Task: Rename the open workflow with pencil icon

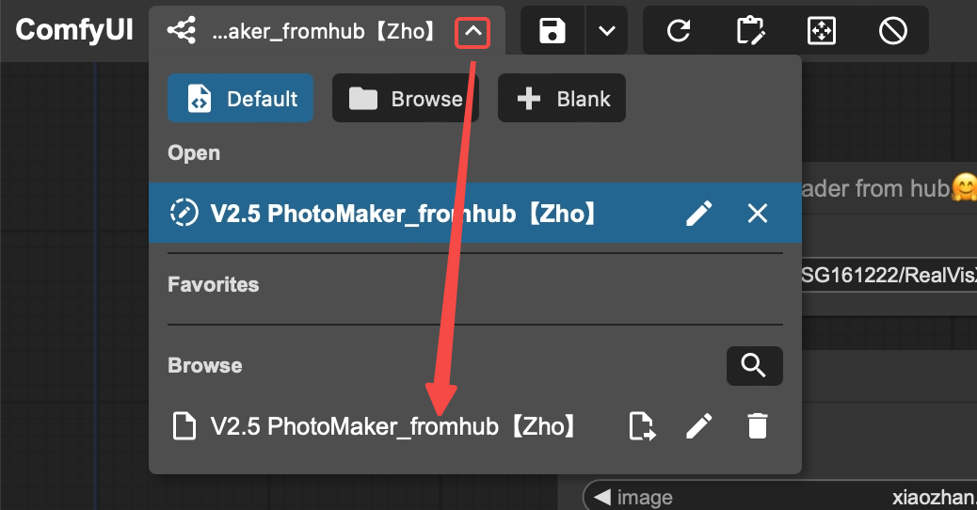Action: [698, 214]
